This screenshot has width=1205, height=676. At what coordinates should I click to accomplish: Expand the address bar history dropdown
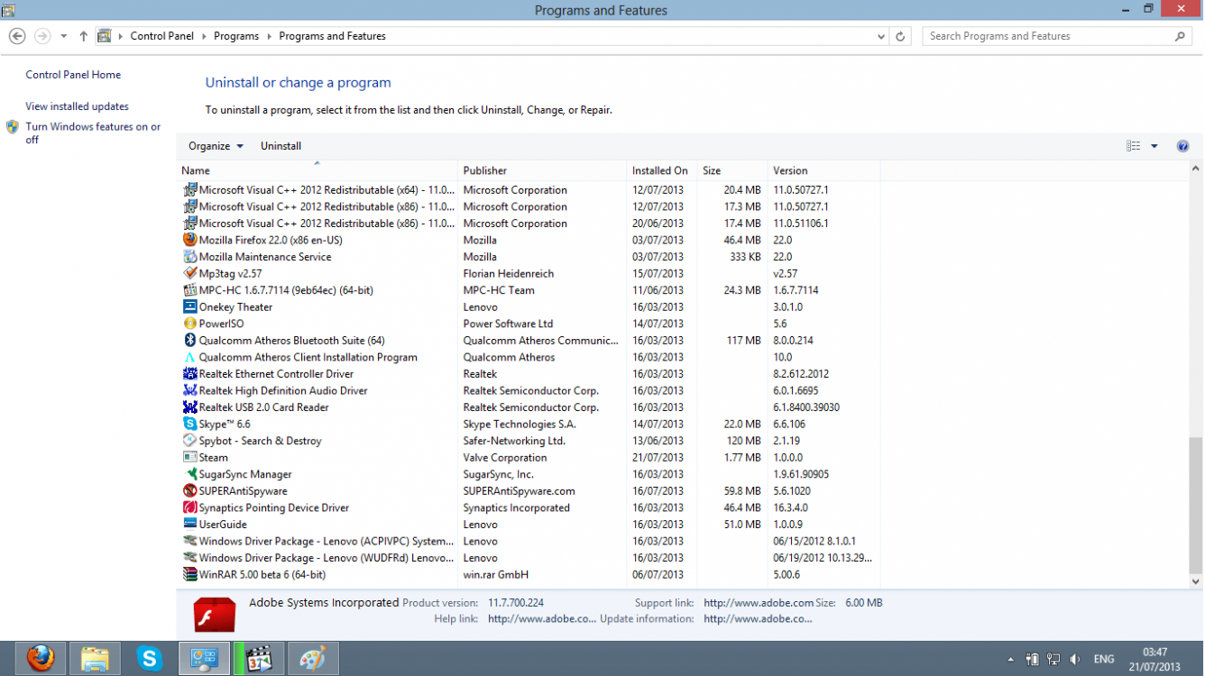(881, 36)
